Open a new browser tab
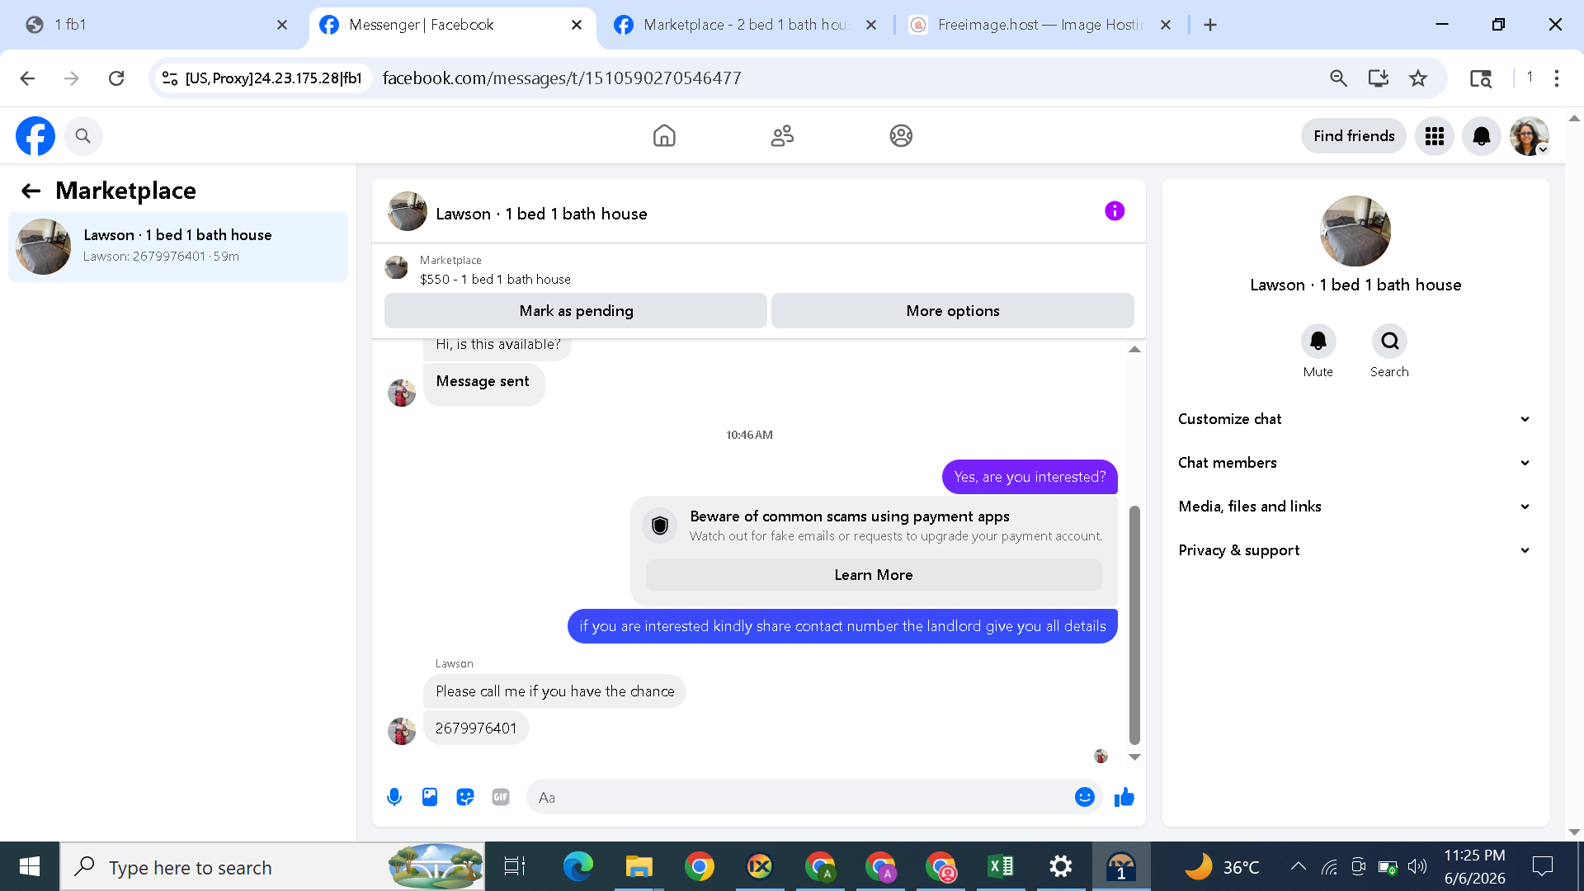 pos(1210,25)
